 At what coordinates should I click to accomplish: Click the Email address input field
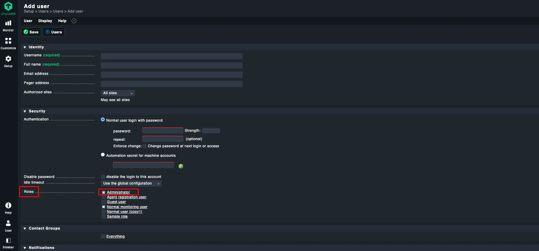point(172,75)
